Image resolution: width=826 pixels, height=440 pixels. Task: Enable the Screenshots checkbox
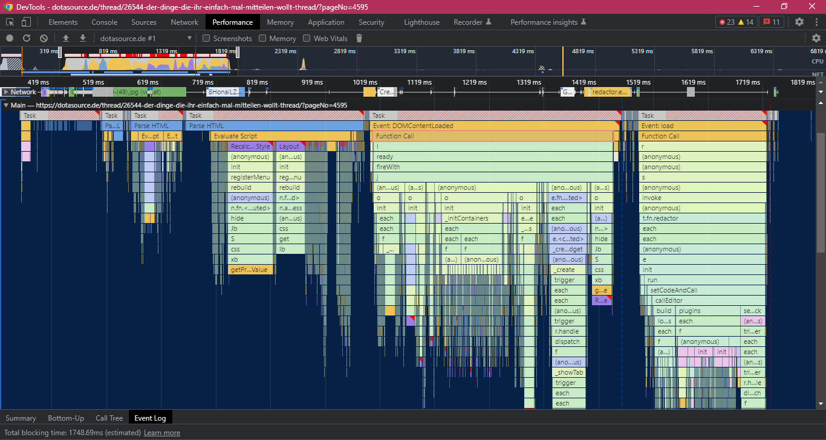coord(206,38)
